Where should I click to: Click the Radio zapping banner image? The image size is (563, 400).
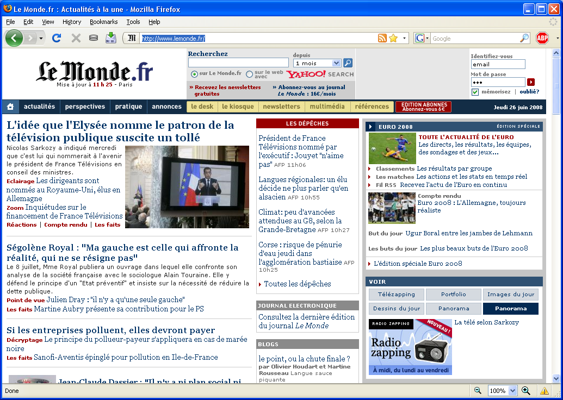tap(410, 347)
